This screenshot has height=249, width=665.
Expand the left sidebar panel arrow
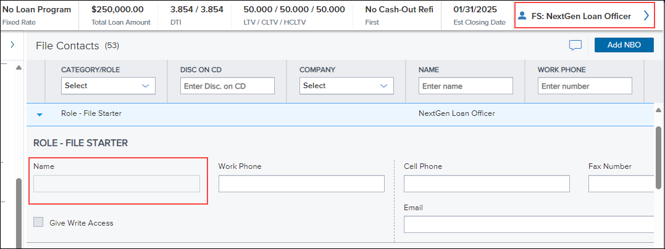click(x=12, y=44)
